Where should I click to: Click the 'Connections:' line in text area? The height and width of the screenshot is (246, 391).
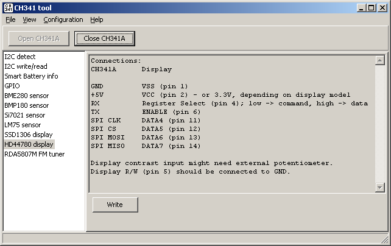pyautogui.click(x=116, y=60)
